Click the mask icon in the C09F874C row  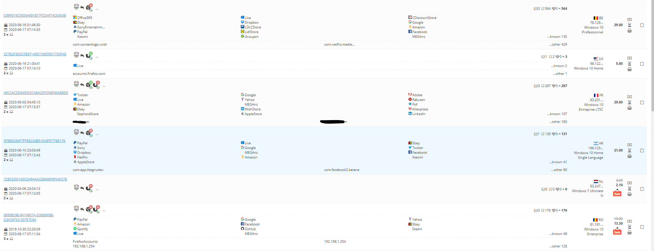coord(76,7)
